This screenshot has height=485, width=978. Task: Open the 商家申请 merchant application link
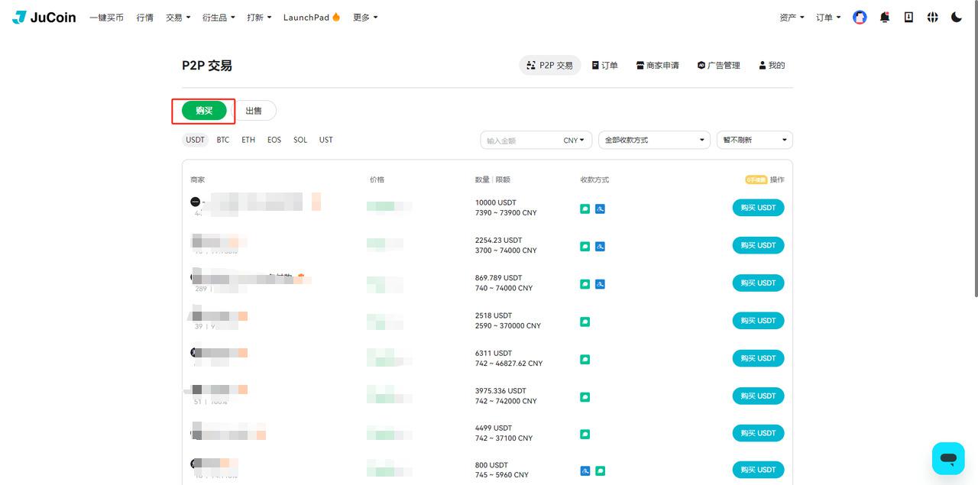coord(657,66)
